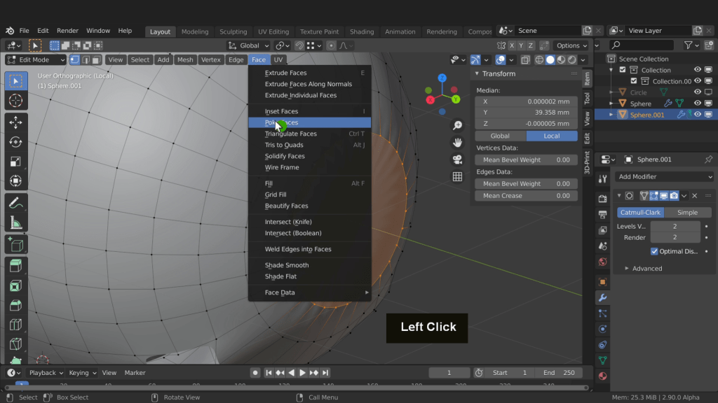
Task: Select the Move tool in the toolbar
Action: tap(15, 122)
